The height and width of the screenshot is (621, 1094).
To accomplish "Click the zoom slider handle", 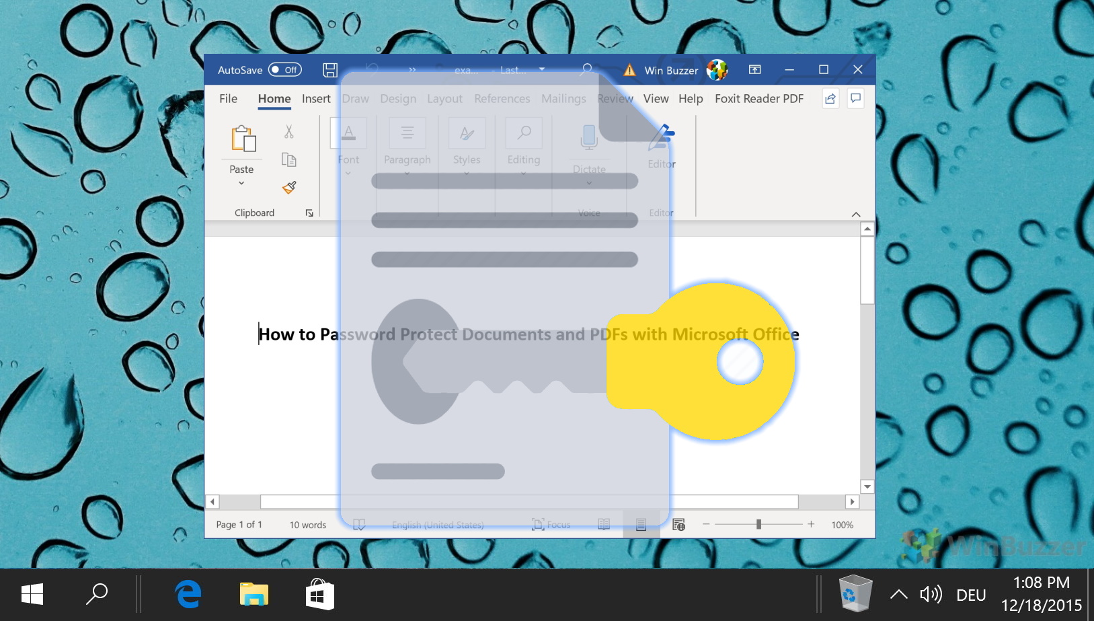I will (758, 524).
